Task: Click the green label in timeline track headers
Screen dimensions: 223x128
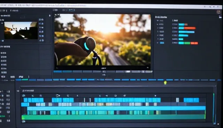Action: coord(2,116)
